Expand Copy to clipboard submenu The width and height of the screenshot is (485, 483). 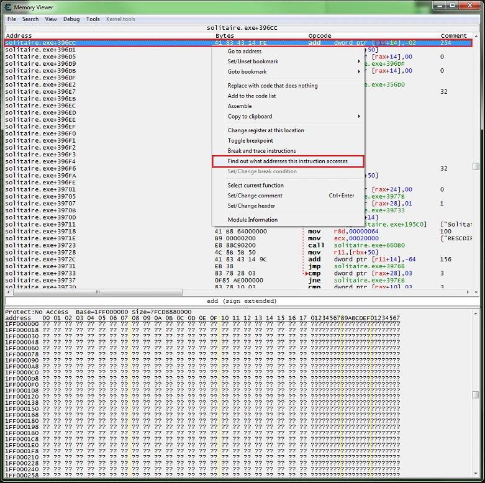[x=288, y=117]
